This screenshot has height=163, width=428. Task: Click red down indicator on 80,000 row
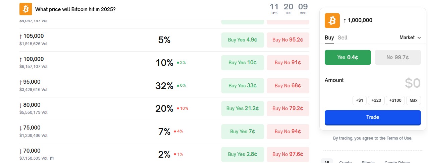178,108
